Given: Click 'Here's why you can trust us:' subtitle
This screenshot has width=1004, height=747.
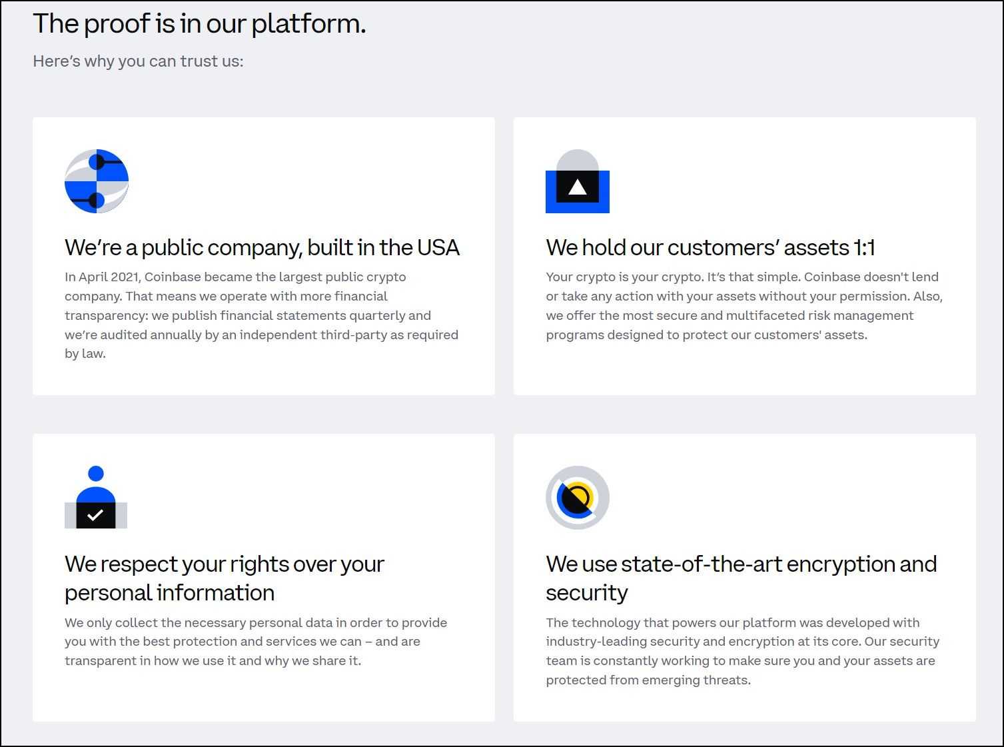Looking at the screenshot, I should 138,61.
